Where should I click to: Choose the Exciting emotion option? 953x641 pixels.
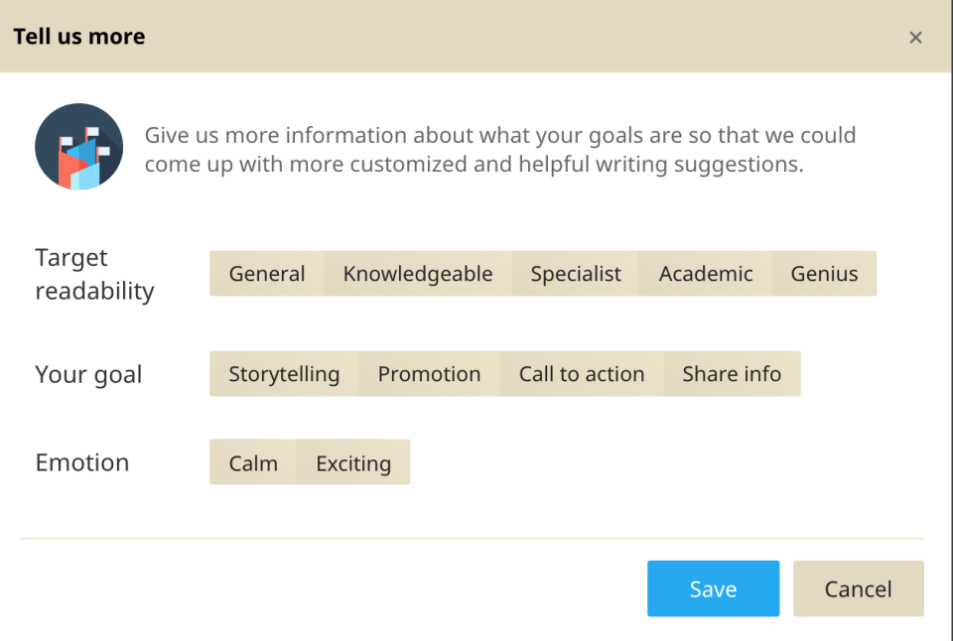pyautogui.click(x=353, y=462)
